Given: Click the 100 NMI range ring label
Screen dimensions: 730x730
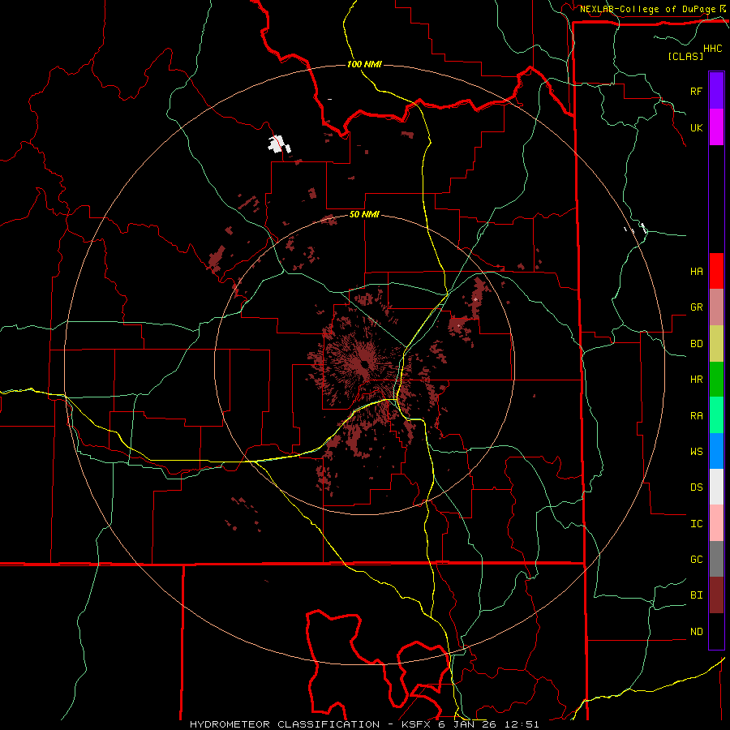Looking at the screenshot, I should [364, 64].
